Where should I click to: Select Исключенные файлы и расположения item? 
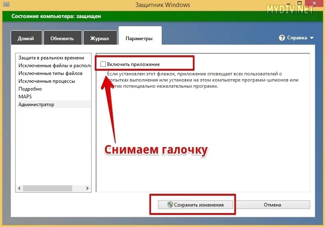tap(53, 66)
